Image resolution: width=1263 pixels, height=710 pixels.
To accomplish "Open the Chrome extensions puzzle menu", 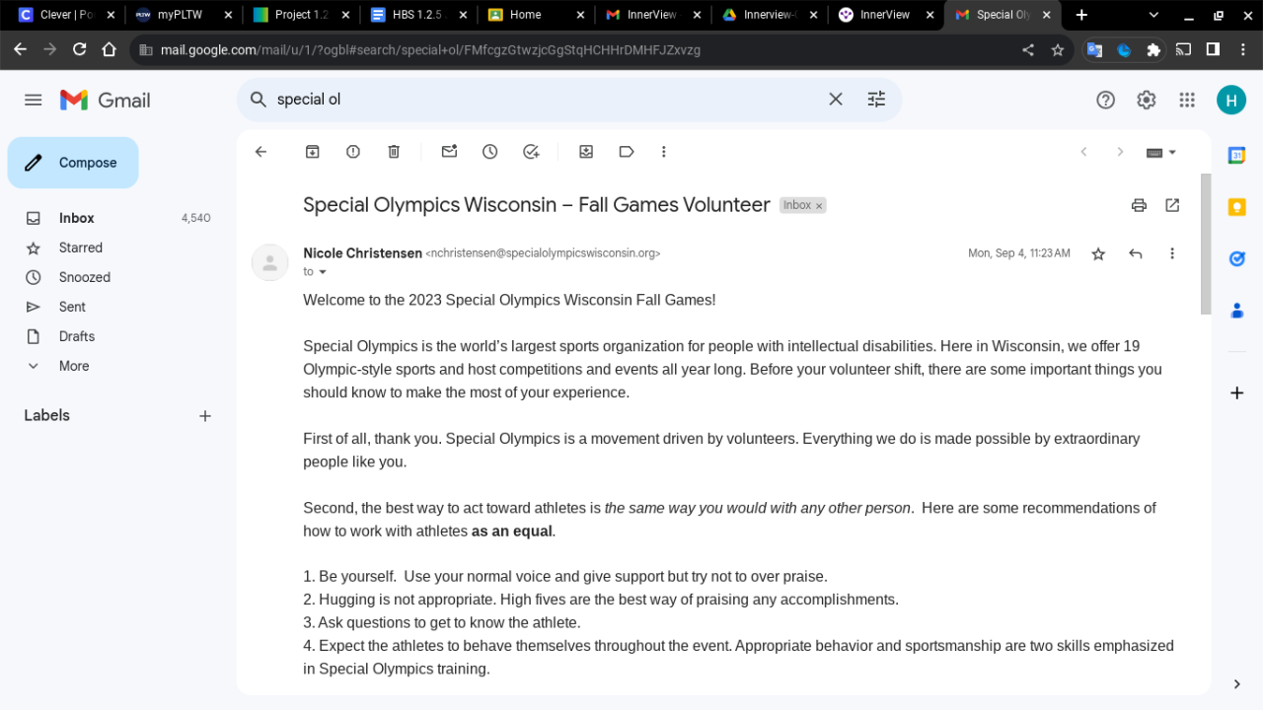I will (1153, 49).
